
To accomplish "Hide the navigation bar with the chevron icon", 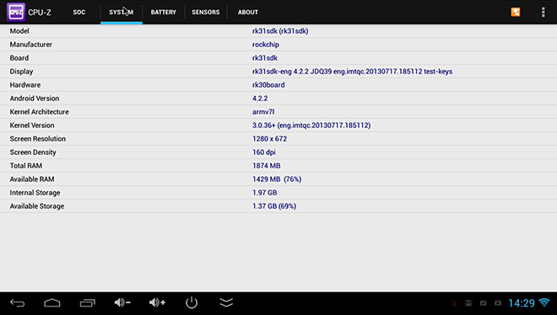I will (x=226, y=302).
